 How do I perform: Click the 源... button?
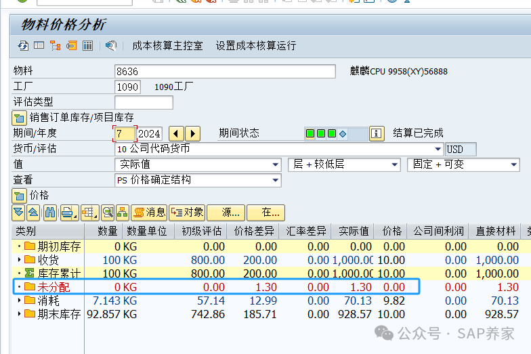pyautogui.click(x=226, y=213)
